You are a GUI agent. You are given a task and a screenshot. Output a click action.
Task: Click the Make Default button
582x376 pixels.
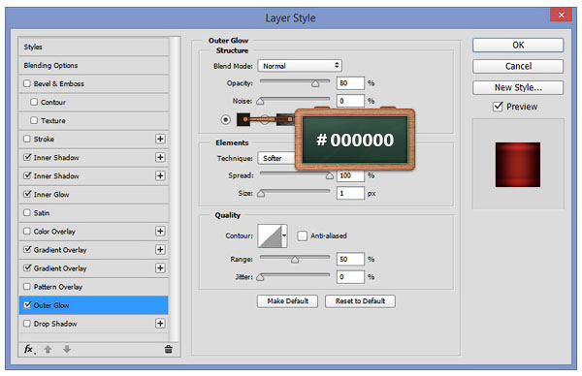(288, 301)
